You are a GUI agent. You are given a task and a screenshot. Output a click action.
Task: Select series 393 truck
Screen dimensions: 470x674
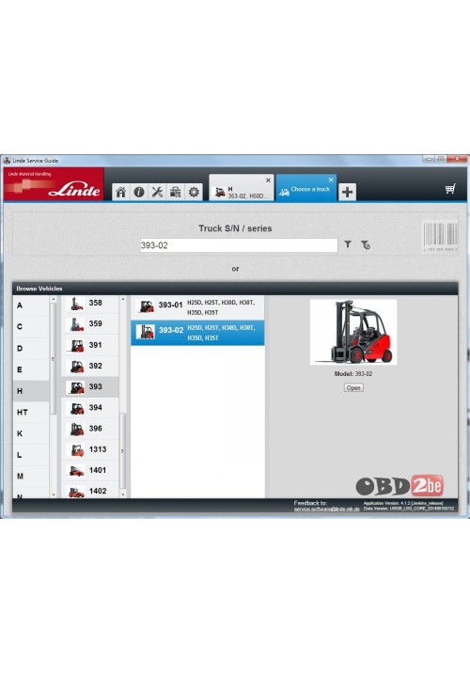pos(90,387)
